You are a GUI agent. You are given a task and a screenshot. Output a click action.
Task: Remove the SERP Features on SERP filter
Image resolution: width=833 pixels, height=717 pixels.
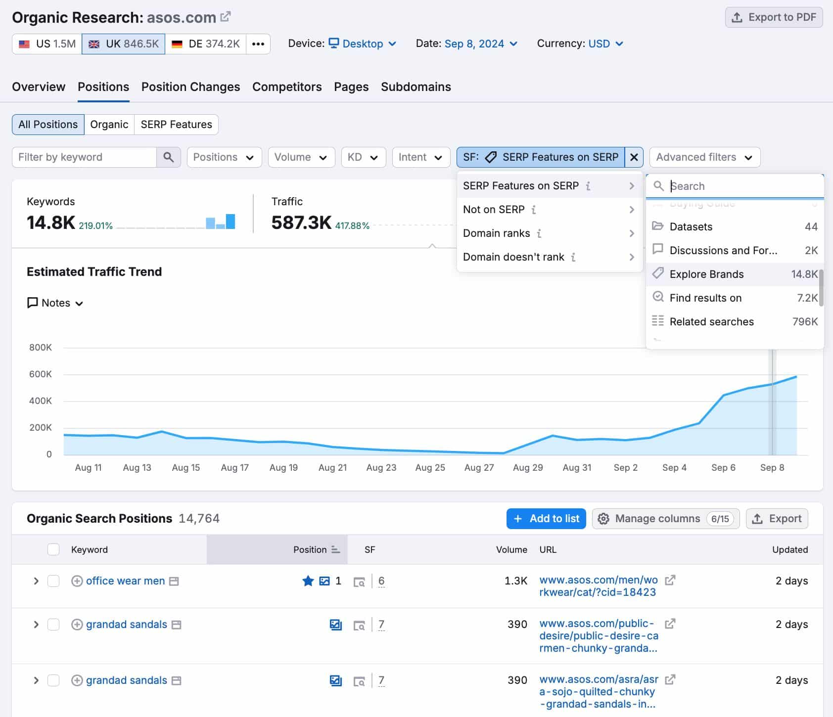point(634,157)
